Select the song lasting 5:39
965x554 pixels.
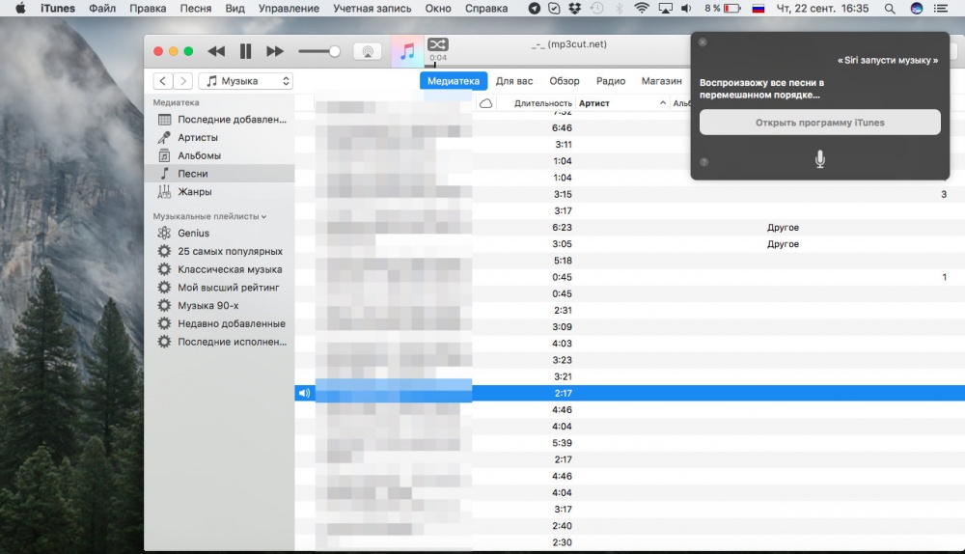[629, 443]
